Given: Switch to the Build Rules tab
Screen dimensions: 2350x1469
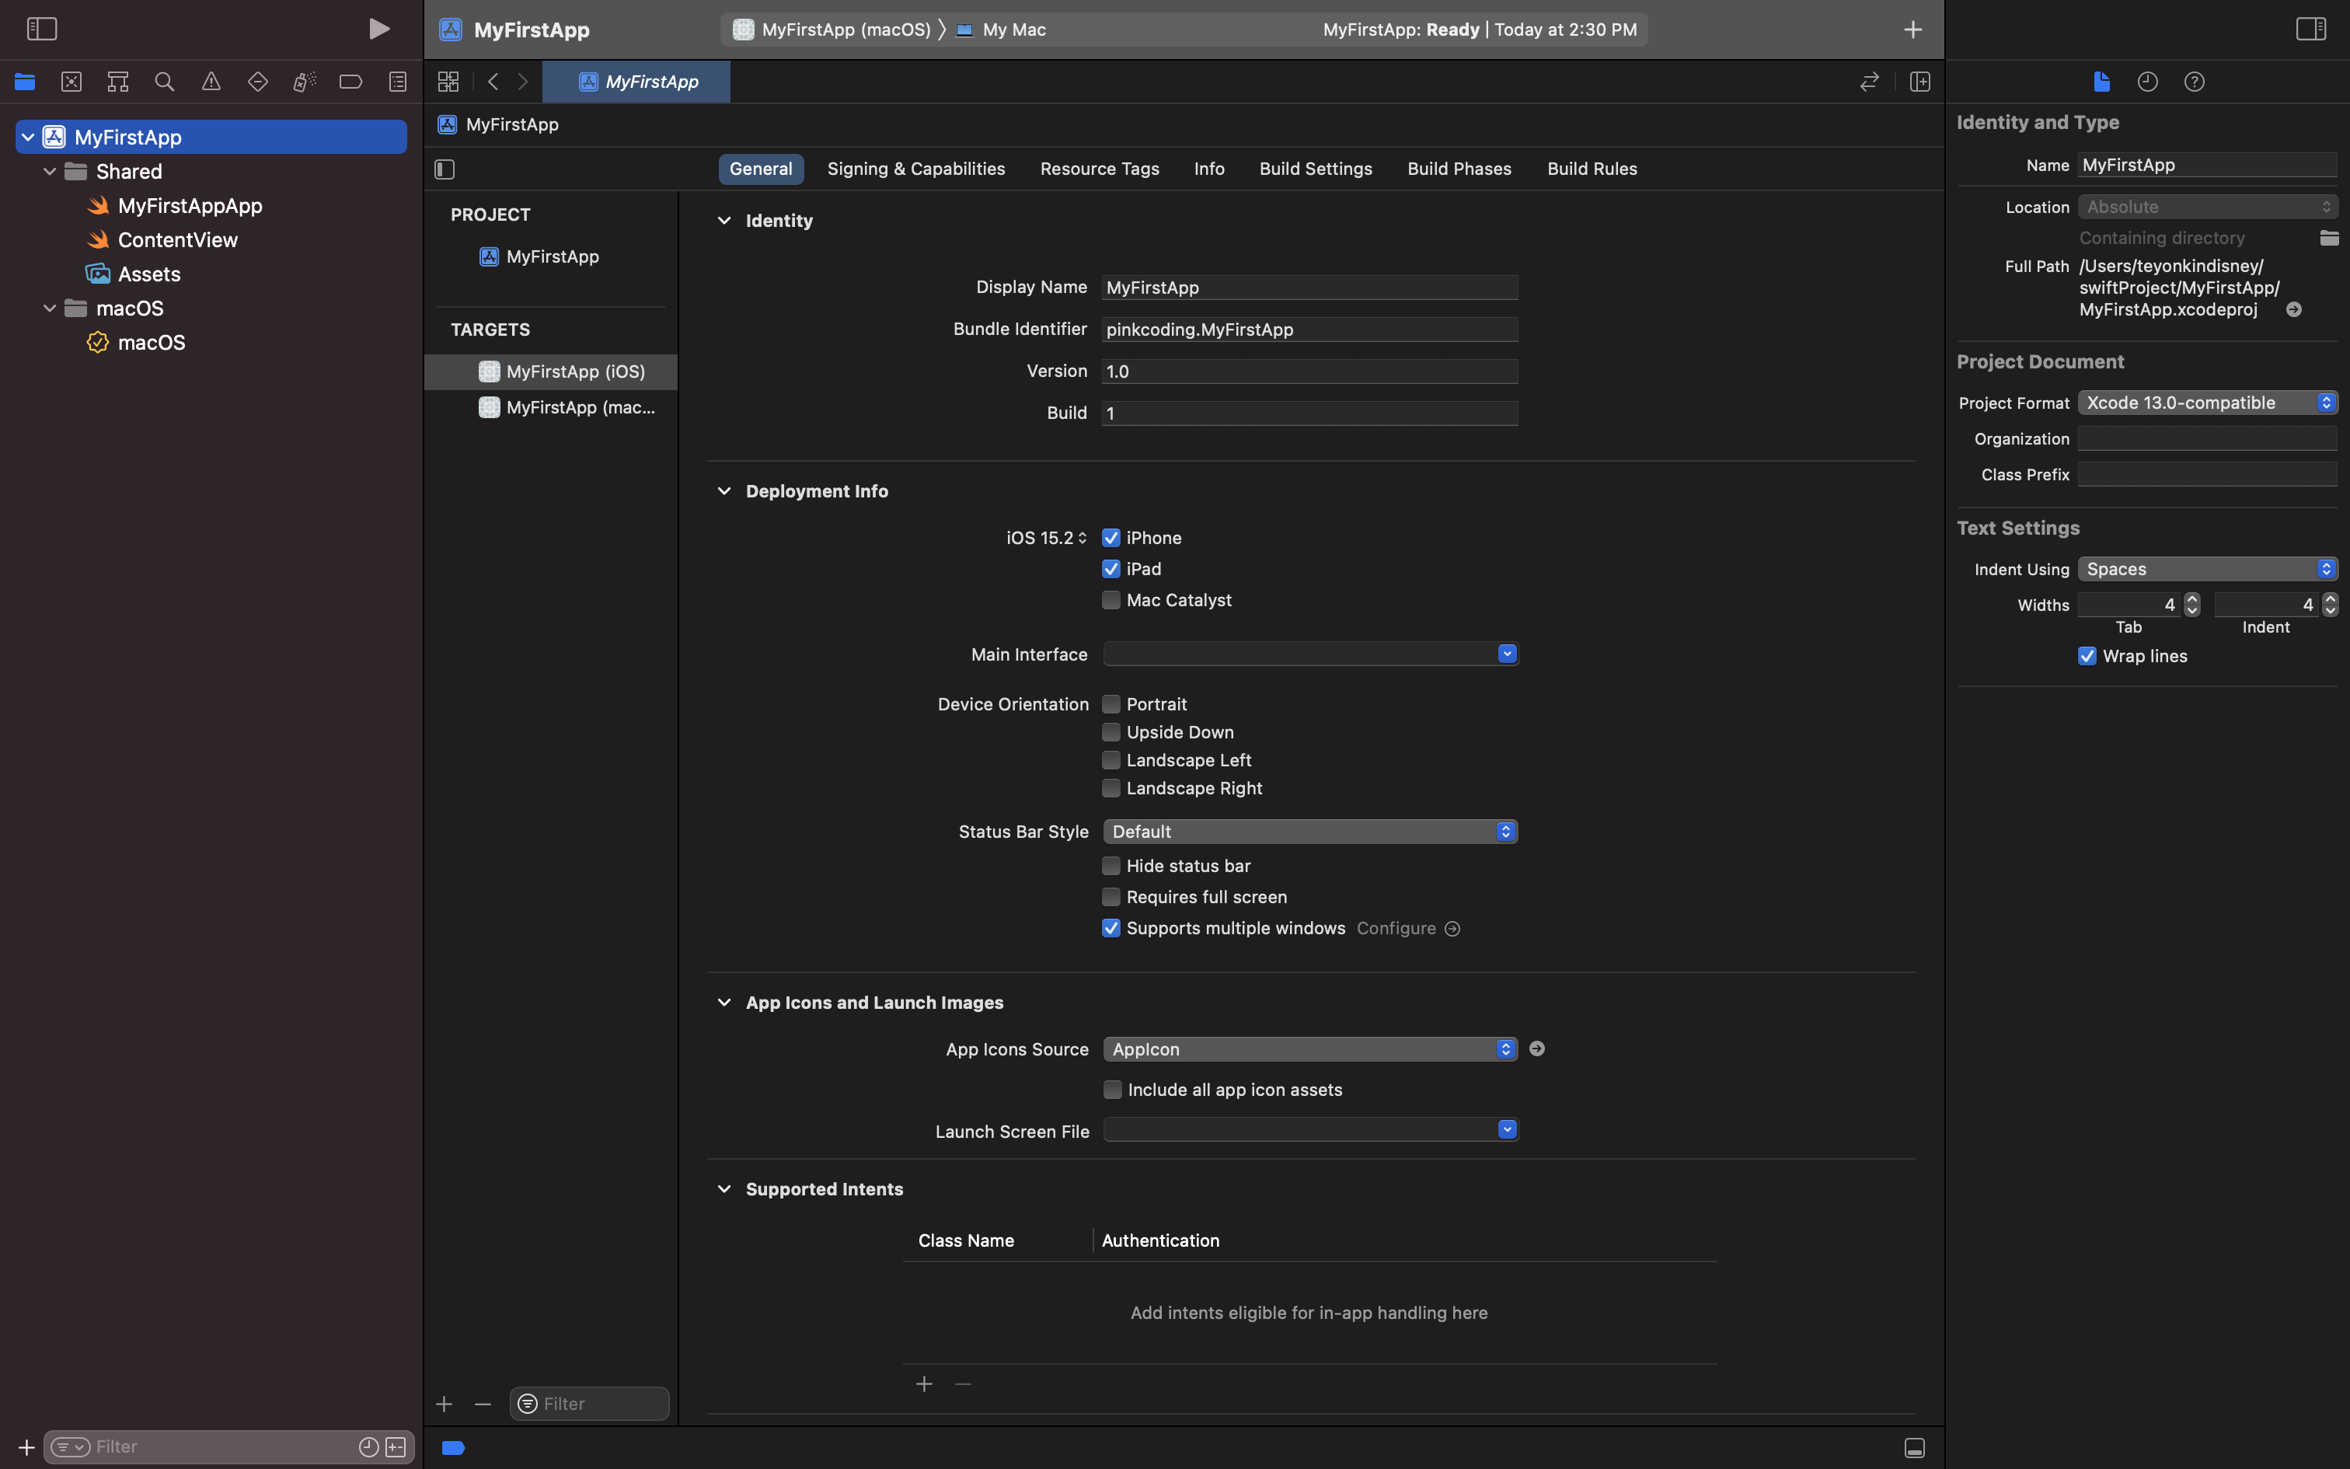Looking at the screenshot, I should click(1592, 168).
